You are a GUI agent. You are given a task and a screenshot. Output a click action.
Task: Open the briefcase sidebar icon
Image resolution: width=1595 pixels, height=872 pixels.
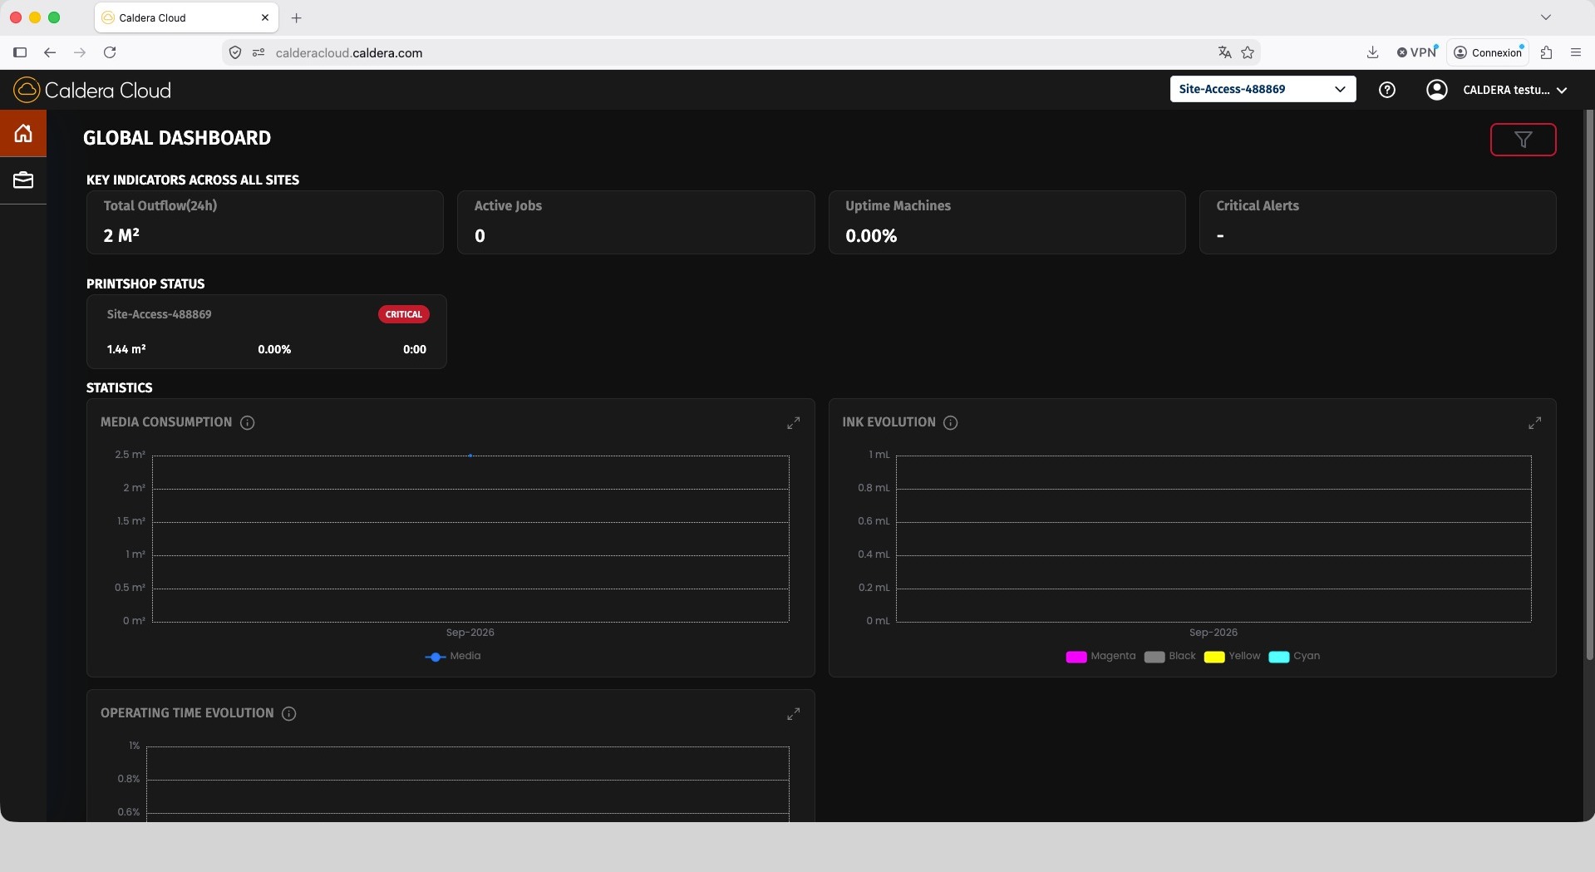tap(23, 180)
